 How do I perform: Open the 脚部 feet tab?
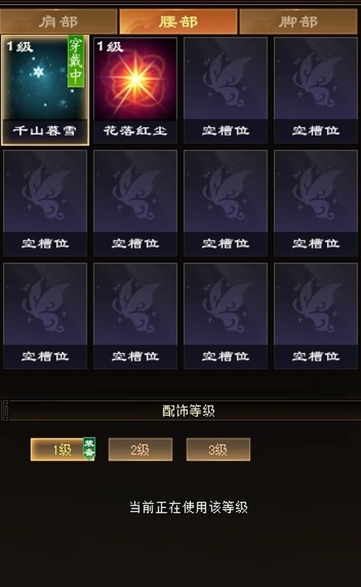(x=298, y=22)
